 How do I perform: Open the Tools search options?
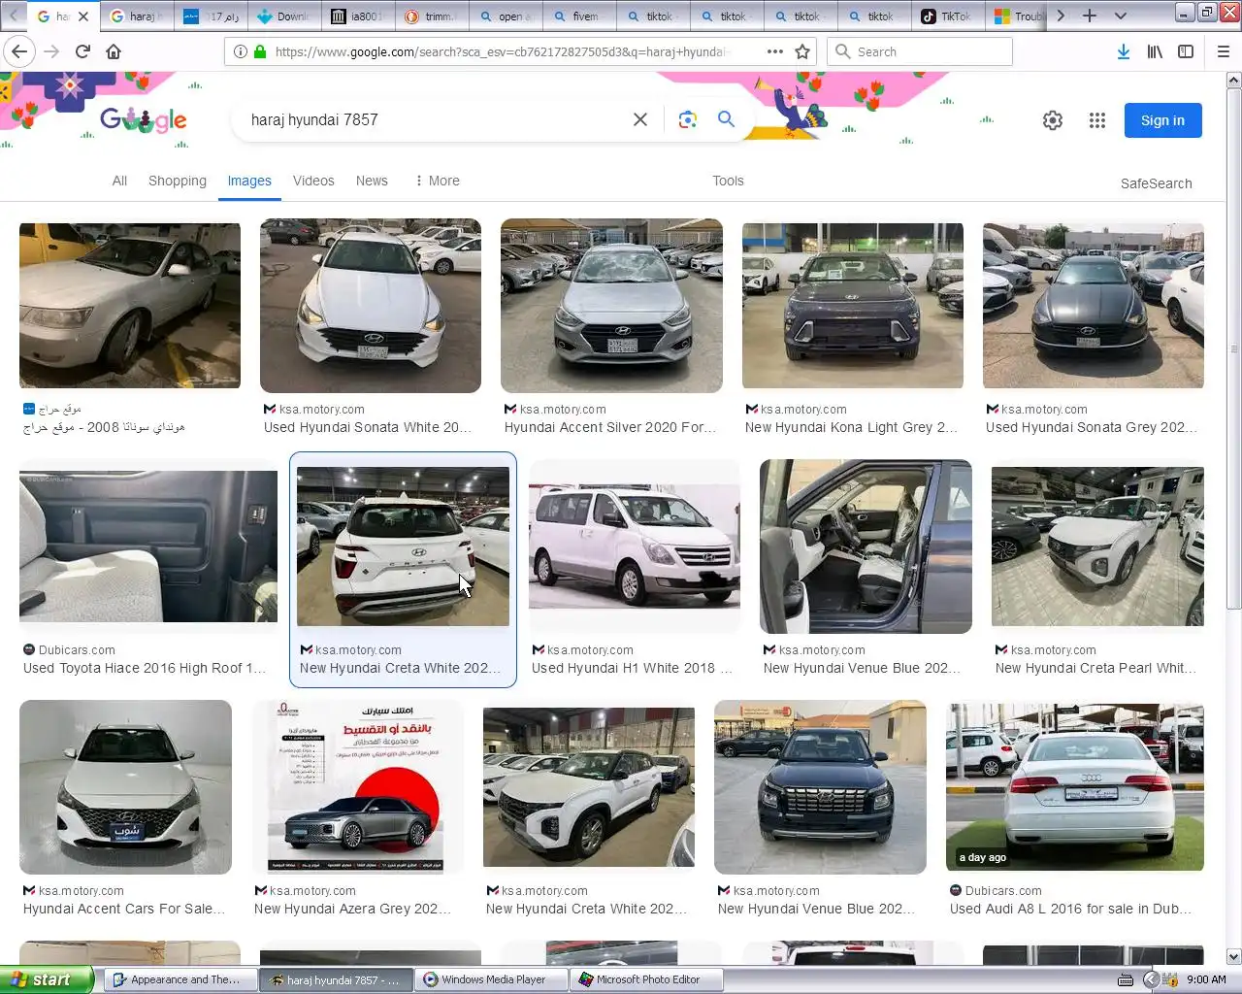(x=728, y=181)
